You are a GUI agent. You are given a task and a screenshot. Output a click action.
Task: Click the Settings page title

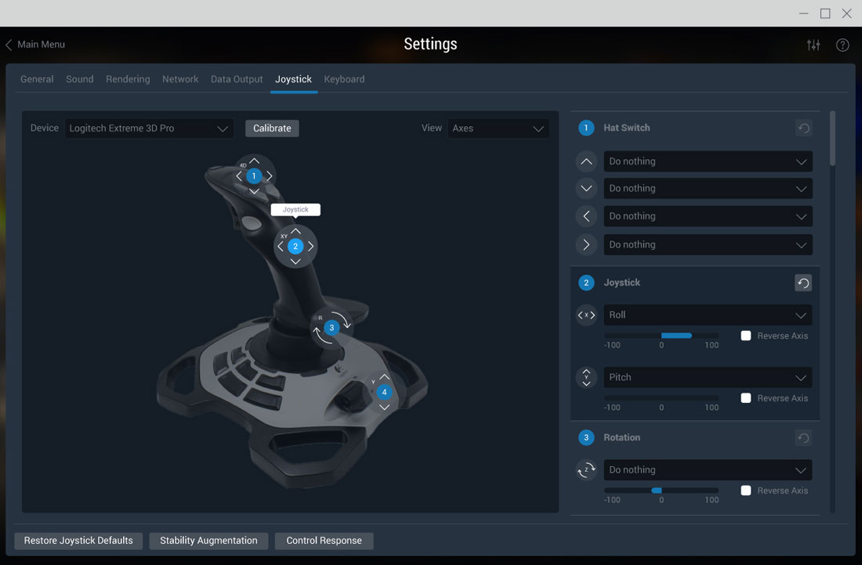click(x=430, y=44)
